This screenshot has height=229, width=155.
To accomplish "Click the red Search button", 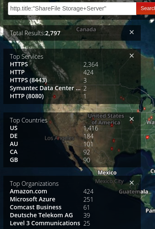I will coord(146,8).
